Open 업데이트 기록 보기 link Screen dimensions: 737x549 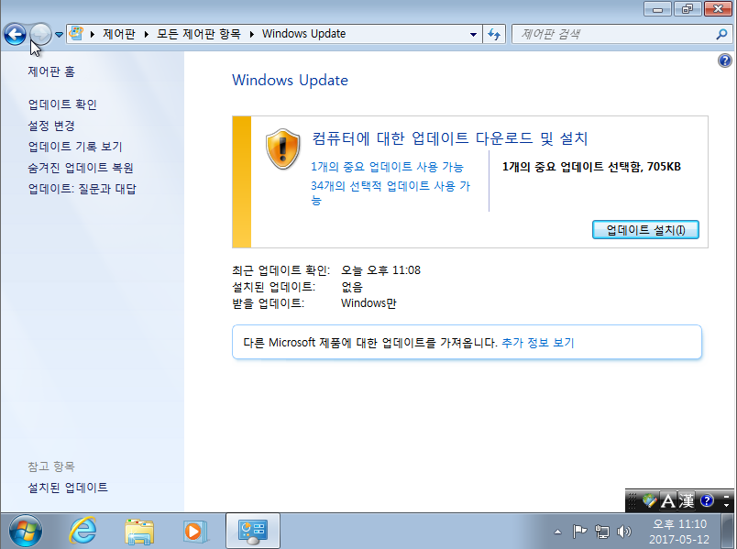(75, 147)
